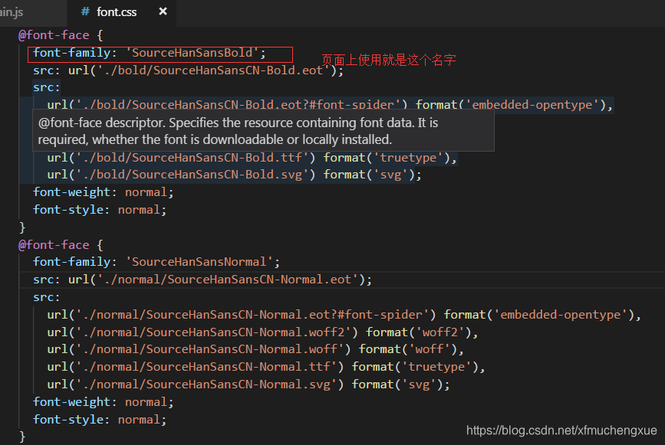The image size is (665, 445).
Task: Open the main.js tab
Action: coord(12,11)
